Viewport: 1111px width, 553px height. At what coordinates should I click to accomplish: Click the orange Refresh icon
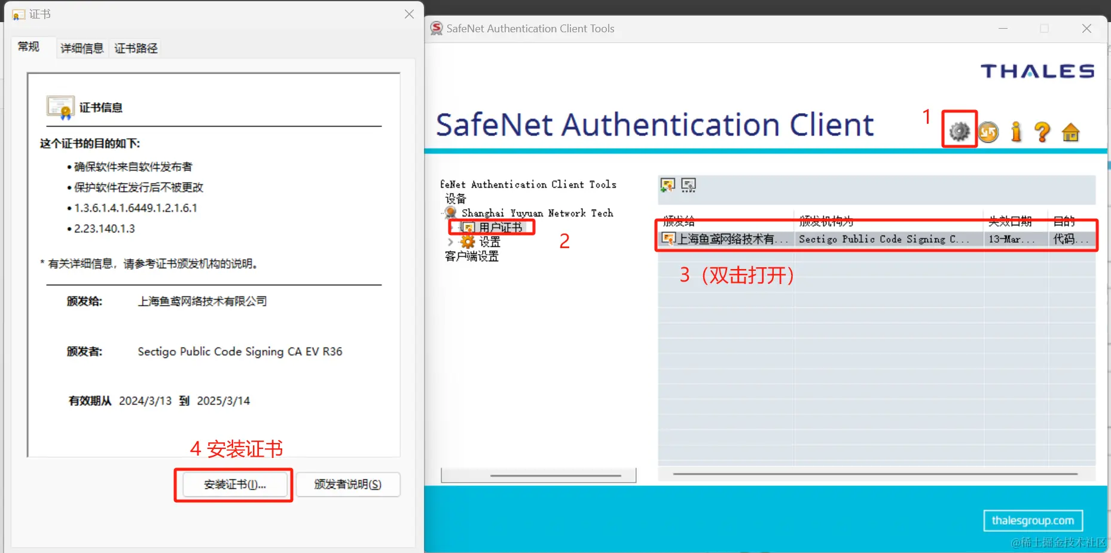click(988, 132)
